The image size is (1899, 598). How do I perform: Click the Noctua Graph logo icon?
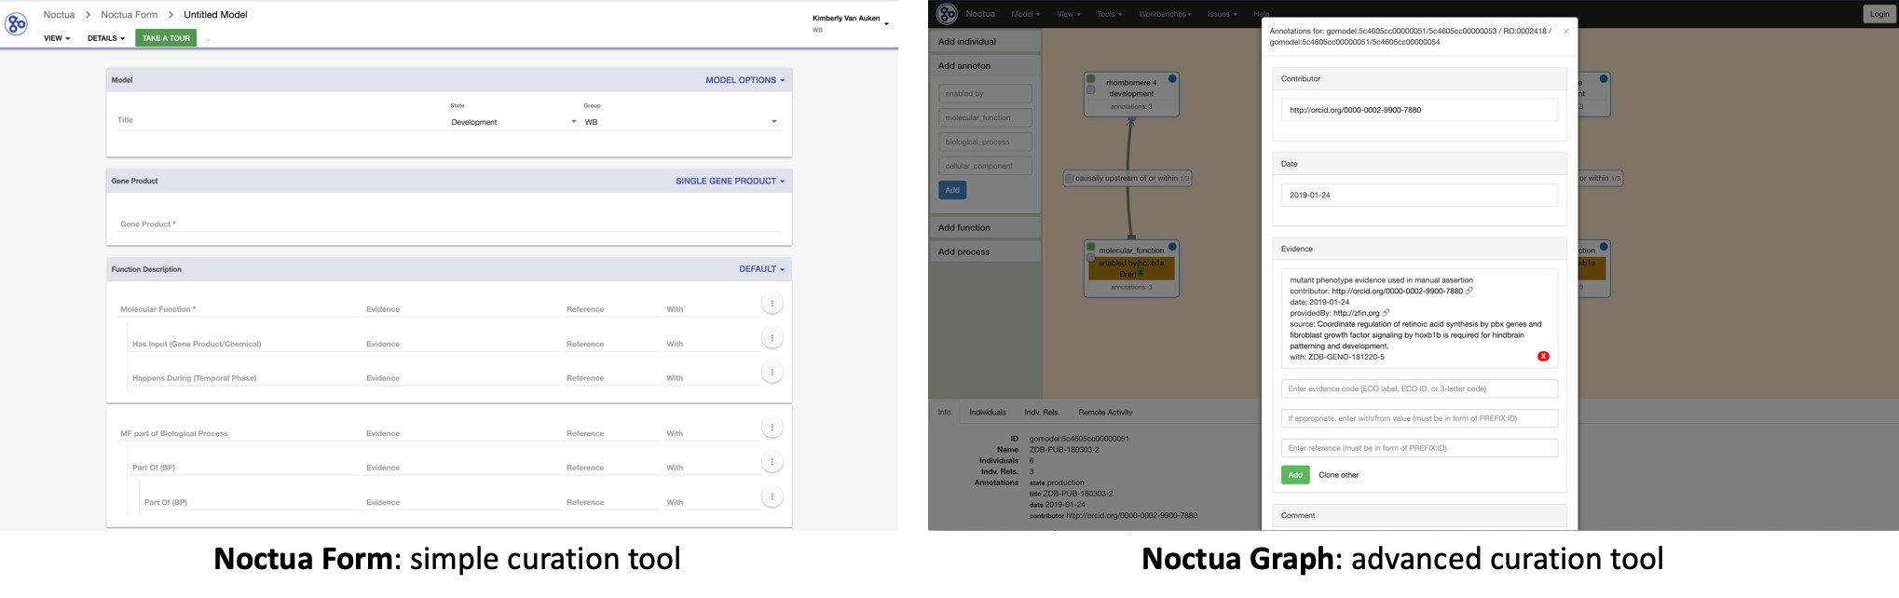point(947,13)
